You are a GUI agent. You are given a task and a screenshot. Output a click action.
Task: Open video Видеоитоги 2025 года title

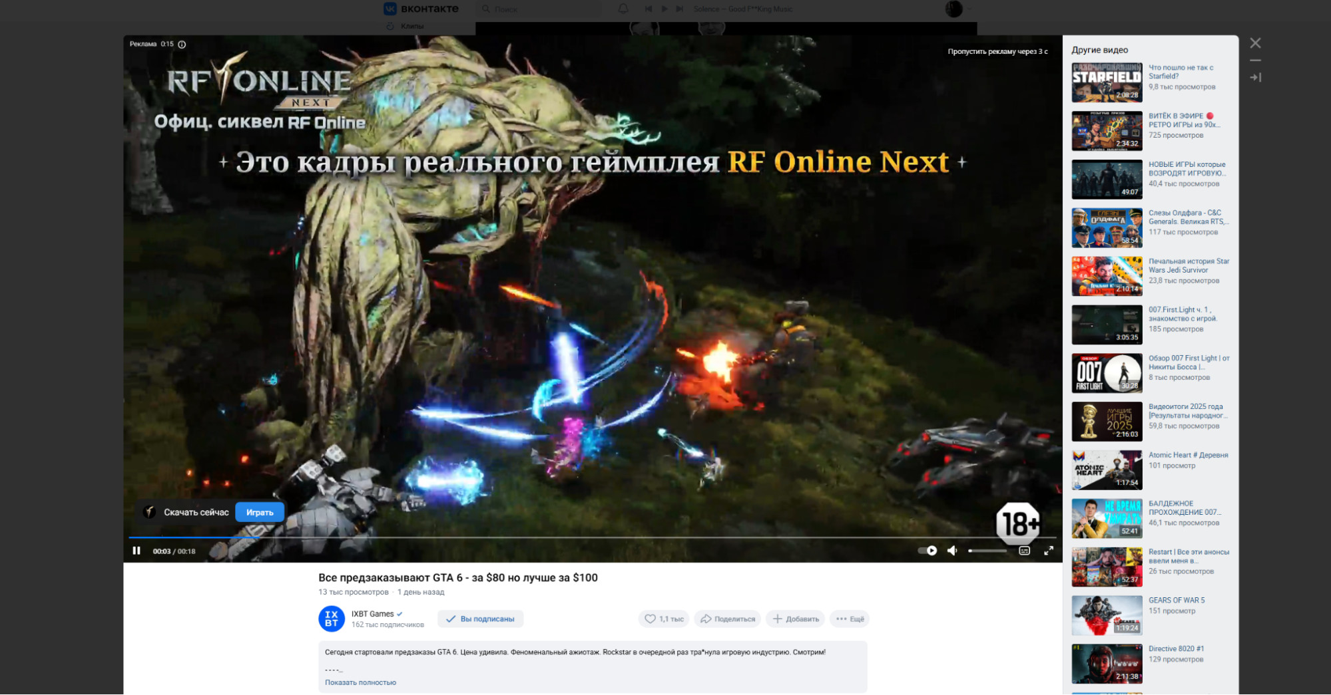coord(1188,411)
